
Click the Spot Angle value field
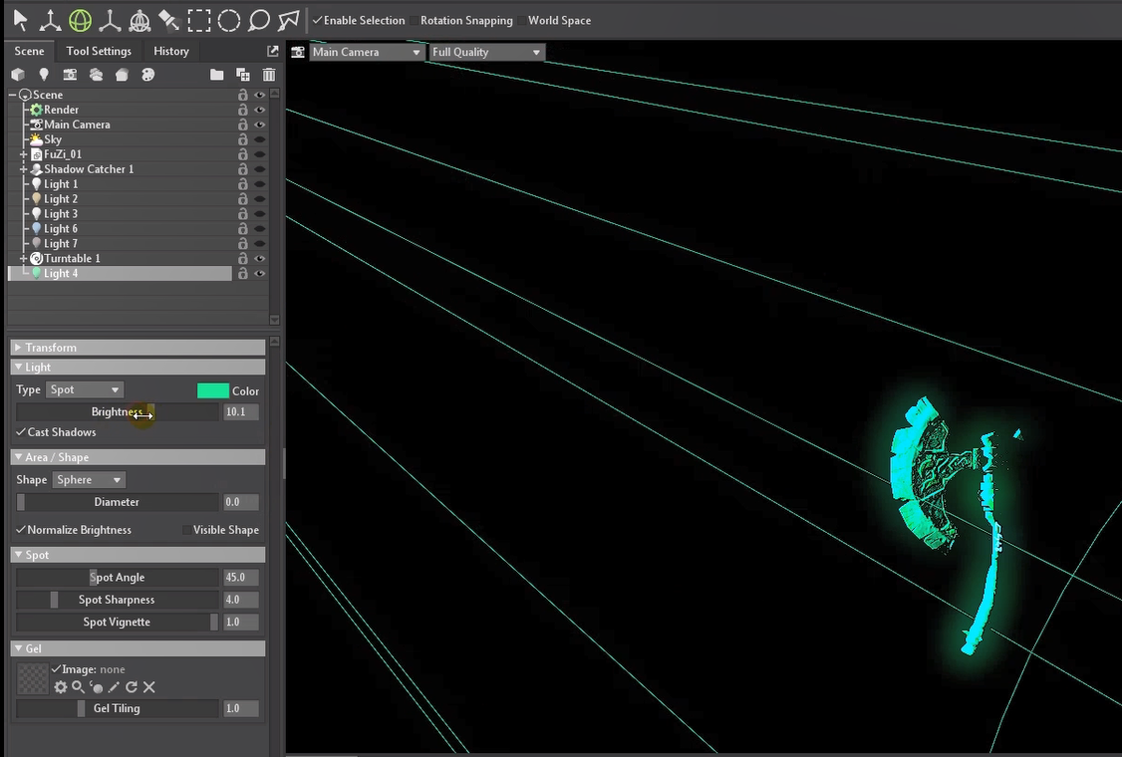click(240, 578)
